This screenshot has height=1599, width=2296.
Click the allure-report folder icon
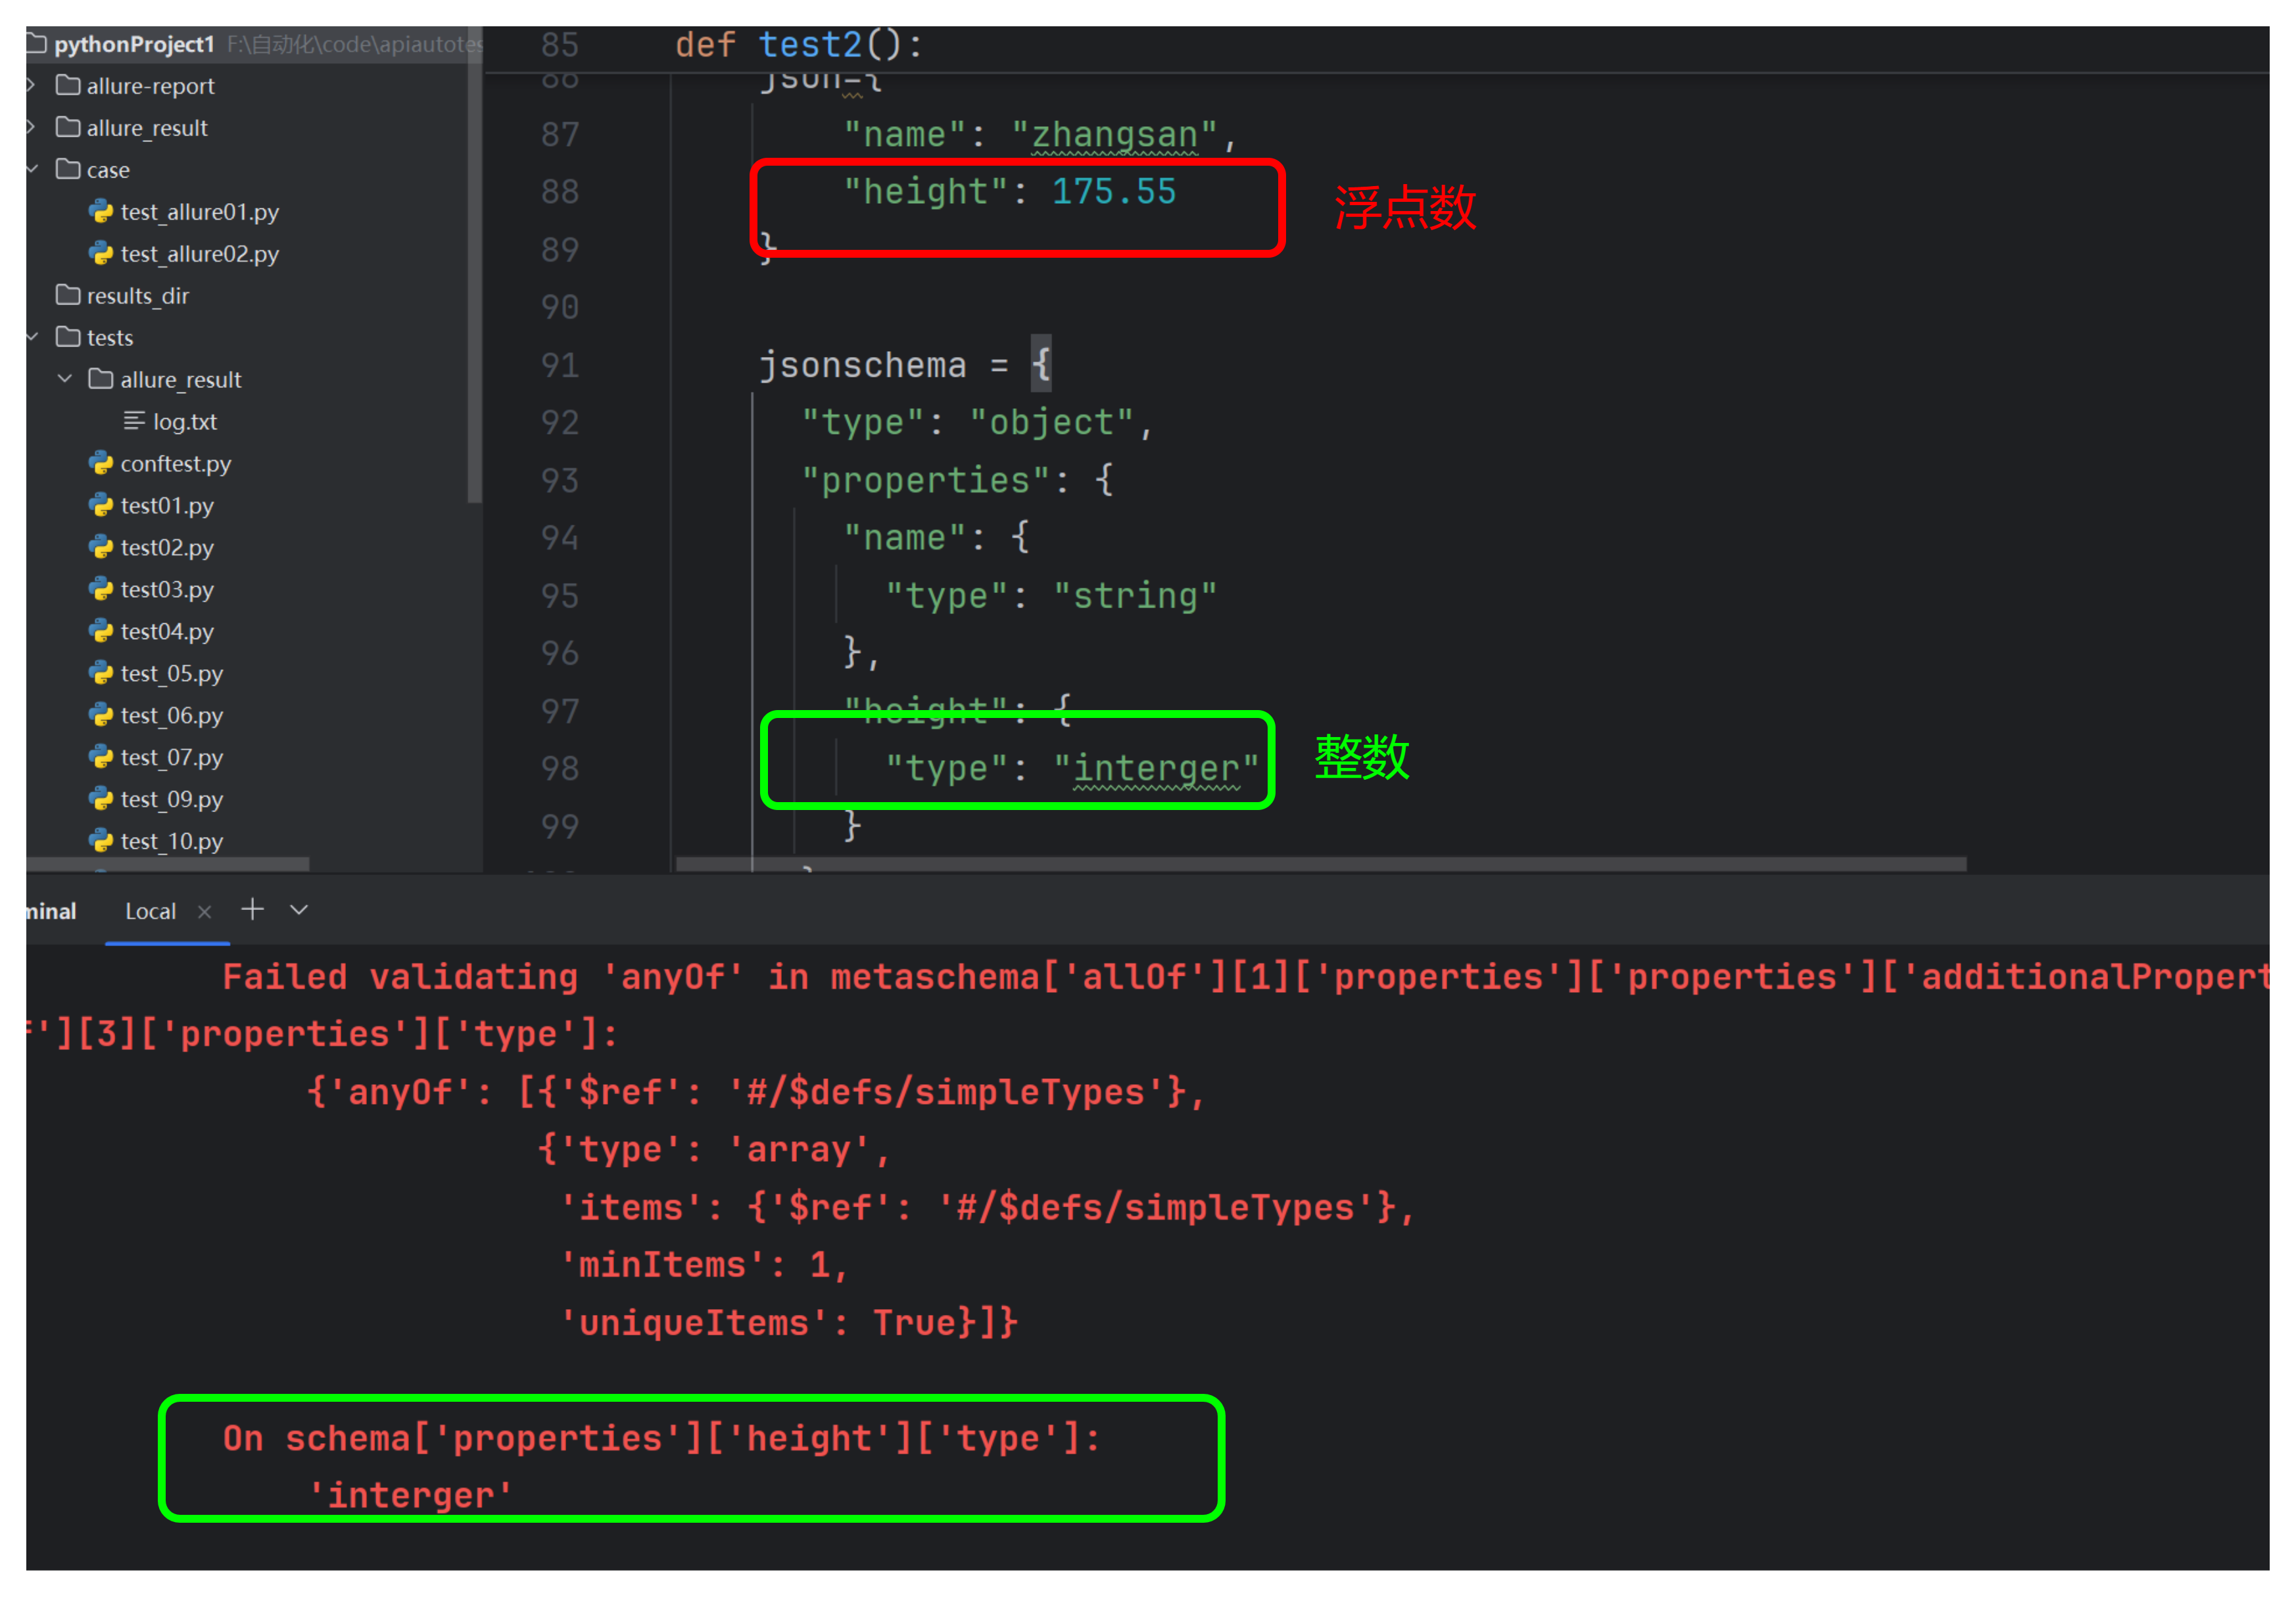point(68,85)
